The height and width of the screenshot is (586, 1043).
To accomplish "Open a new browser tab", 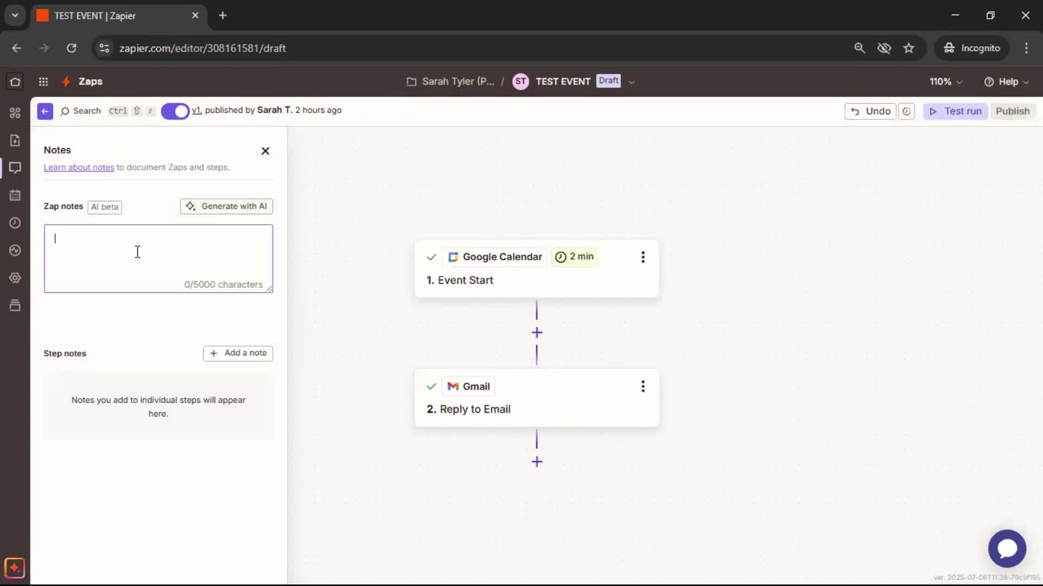I will 223,16.
